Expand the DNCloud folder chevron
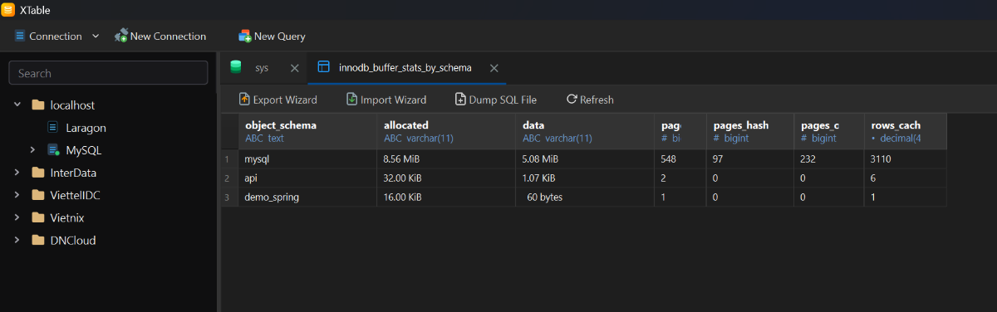The width and height of the screenshot is (997, 312). [x=17, y=240]
